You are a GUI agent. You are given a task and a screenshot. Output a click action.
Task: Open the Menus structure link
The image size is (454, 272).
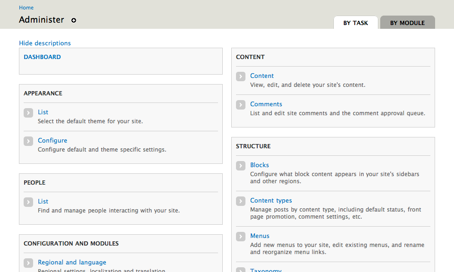click(260, 236)
